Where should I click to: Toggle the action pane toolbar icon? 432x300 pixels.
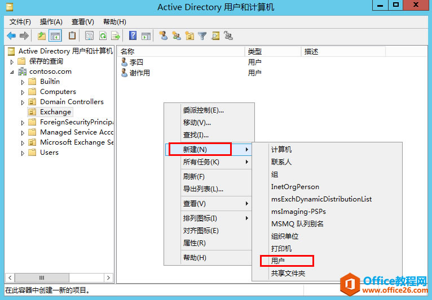point(146,36)
